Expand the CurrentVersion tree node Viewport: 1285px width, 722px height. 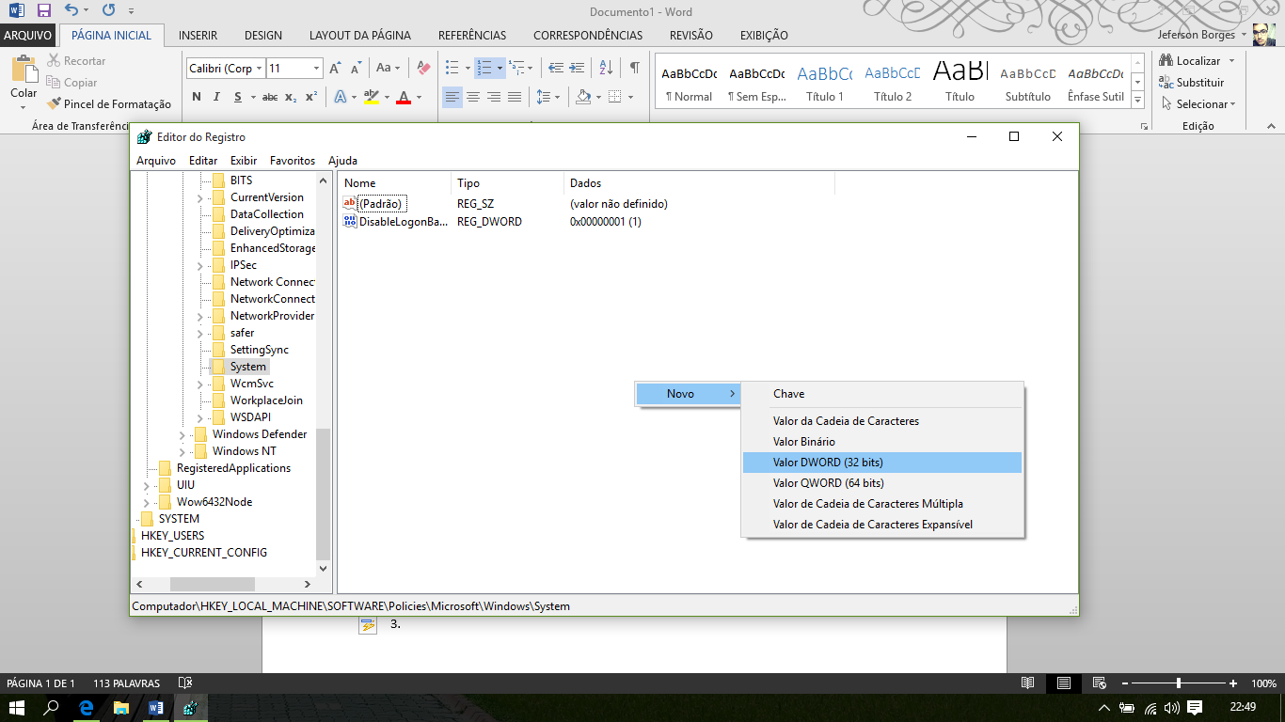coord(200,197)
